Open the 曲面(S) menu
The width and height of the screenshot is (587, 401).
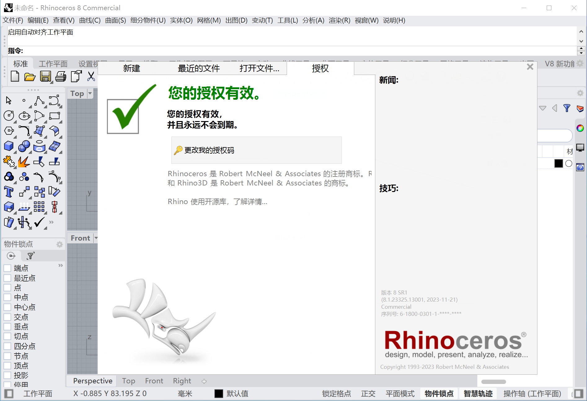[115, 20]
